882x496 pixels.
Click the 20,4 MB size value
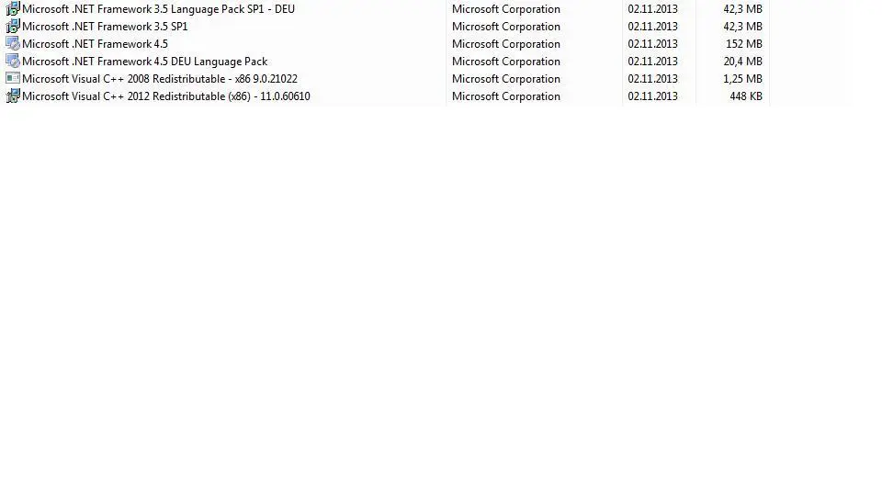click(742, 62)
